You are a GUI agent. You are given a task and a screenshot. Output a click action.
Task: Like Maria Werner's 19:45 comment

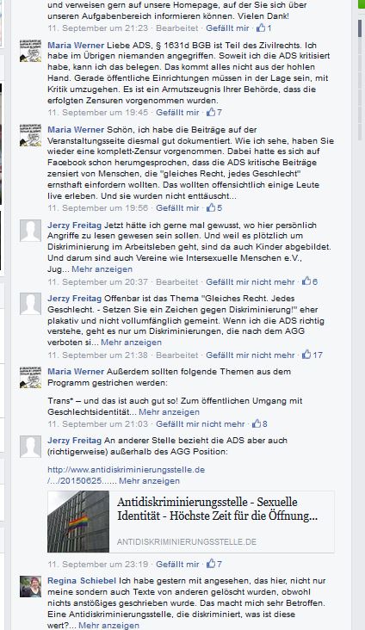click(x=177, y=113)
